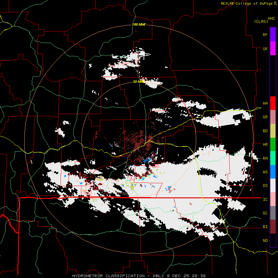
Task: Click the BD yellow-olive legend swatch
Action: tap(273, 131)
